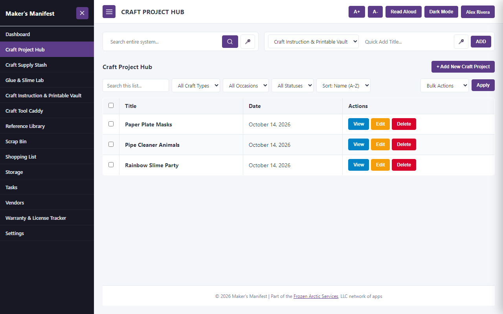This screenshot has height=314, width=503.
Task: Edit the Paper Plate Masks project
Action: click(x=380, y=124)
